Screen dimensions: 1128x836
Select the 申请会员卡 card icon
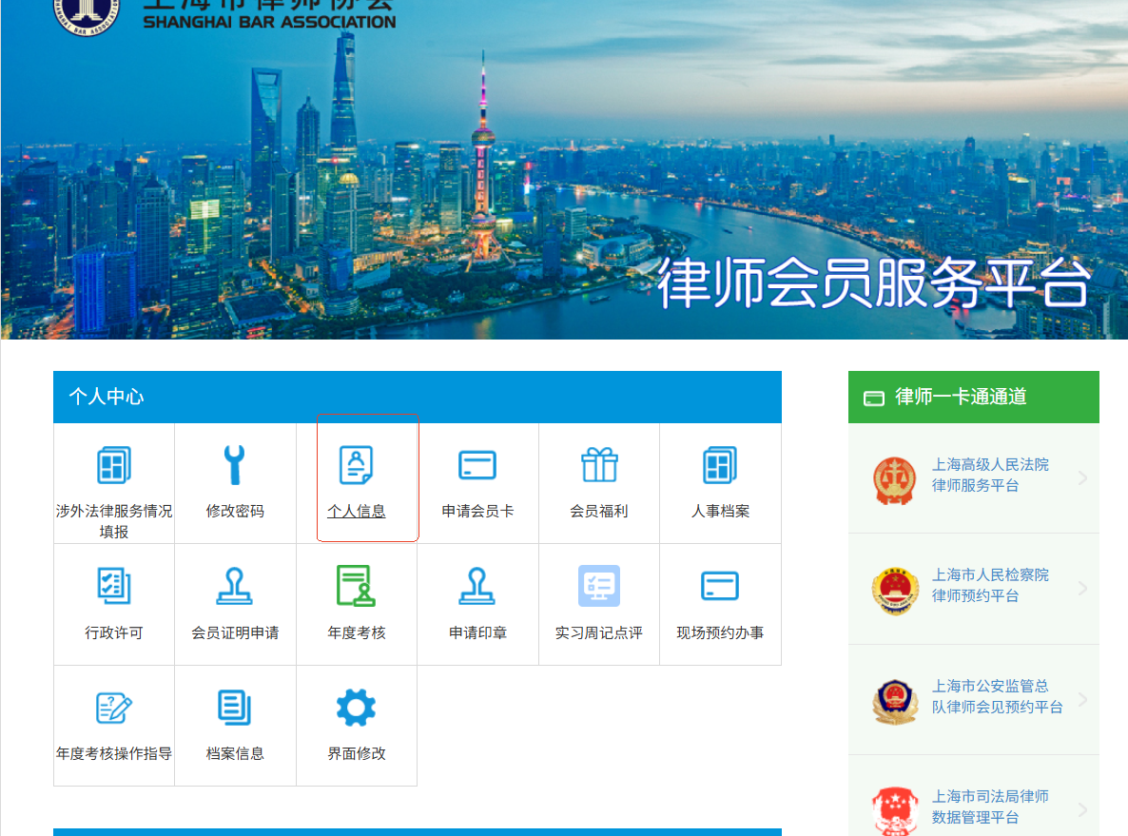click(x=477, y=465)
